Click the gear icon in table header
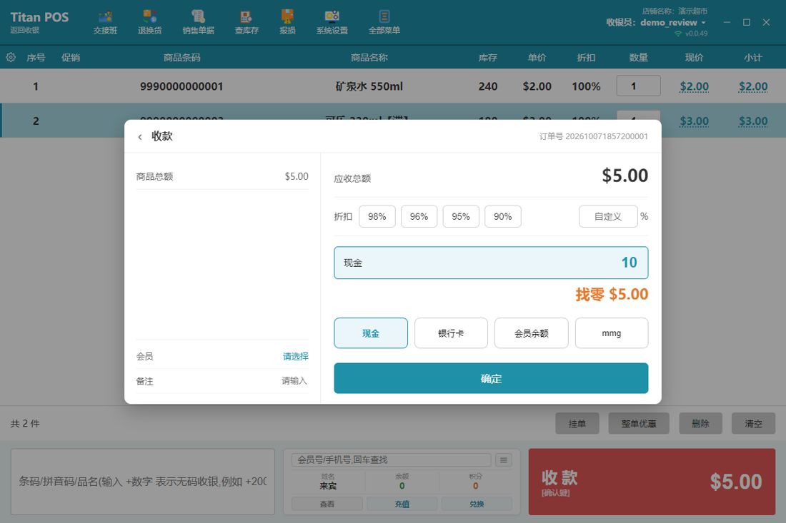The width and height of the screenshot is (786, 523). (11, 57)
